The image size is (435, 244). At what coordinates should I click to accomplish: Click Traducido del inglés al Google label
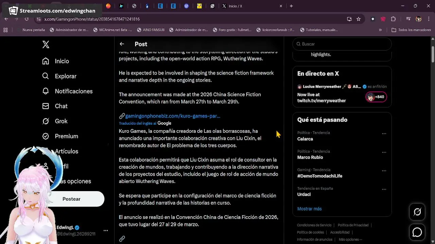[x=145, y=123]
